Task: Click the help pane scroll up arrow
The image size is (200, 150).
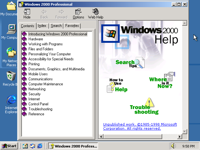Action: coord(185,23)
